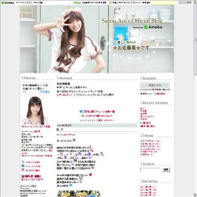Click the red heart emoji in the blog post

(90, 175)
